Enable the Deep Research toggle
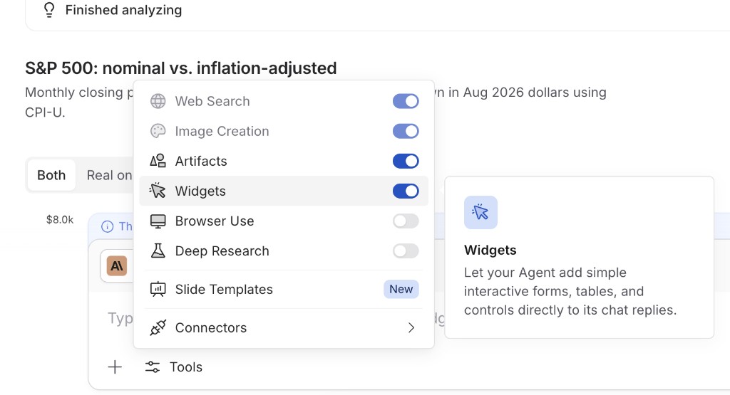 point(406,251)
